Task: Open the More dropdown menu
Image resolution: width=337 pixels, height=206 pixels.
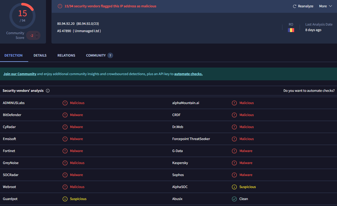Action: tap(326, 6)
